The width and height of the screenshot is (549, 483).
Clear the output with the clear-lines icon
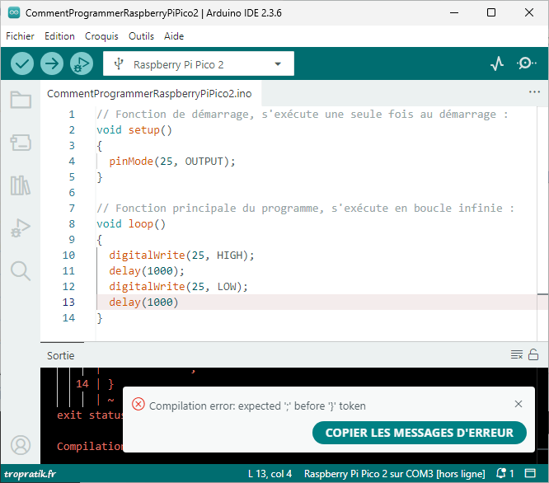click(x=516, y=354)
